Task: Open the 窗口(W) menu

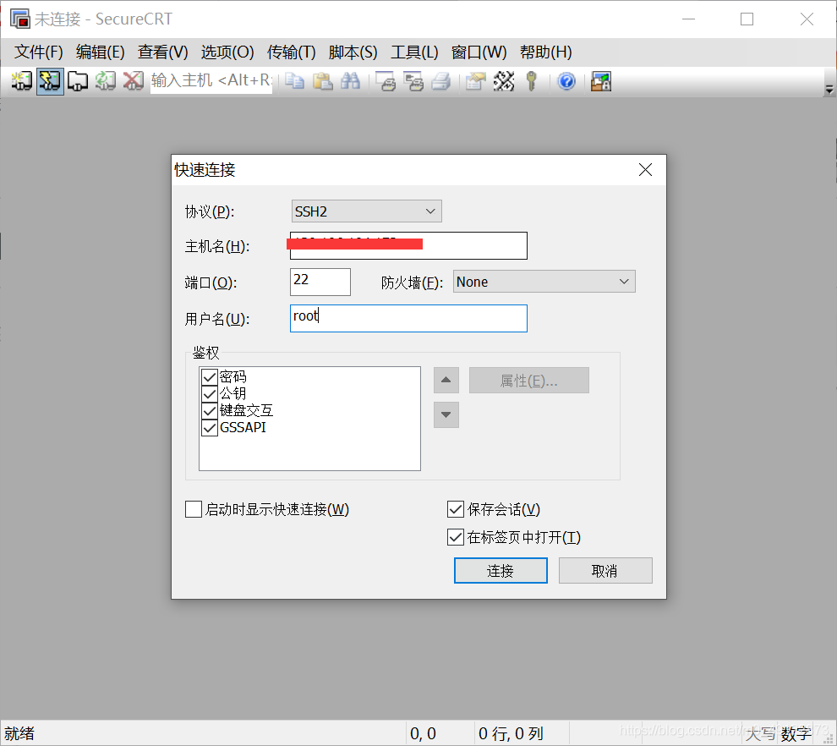Action: (479, 52)
